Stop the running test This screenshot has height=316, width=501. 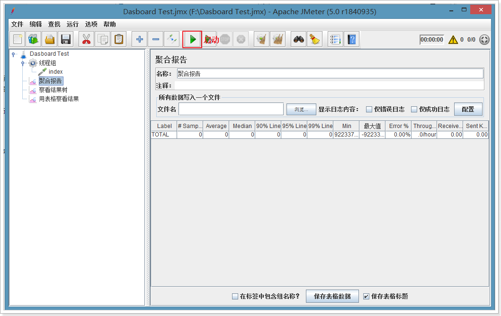point(225,39)
